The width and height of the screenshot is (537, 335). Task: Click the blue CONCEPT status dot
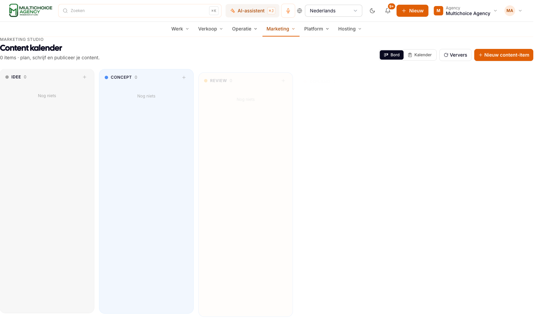point(106,77)
